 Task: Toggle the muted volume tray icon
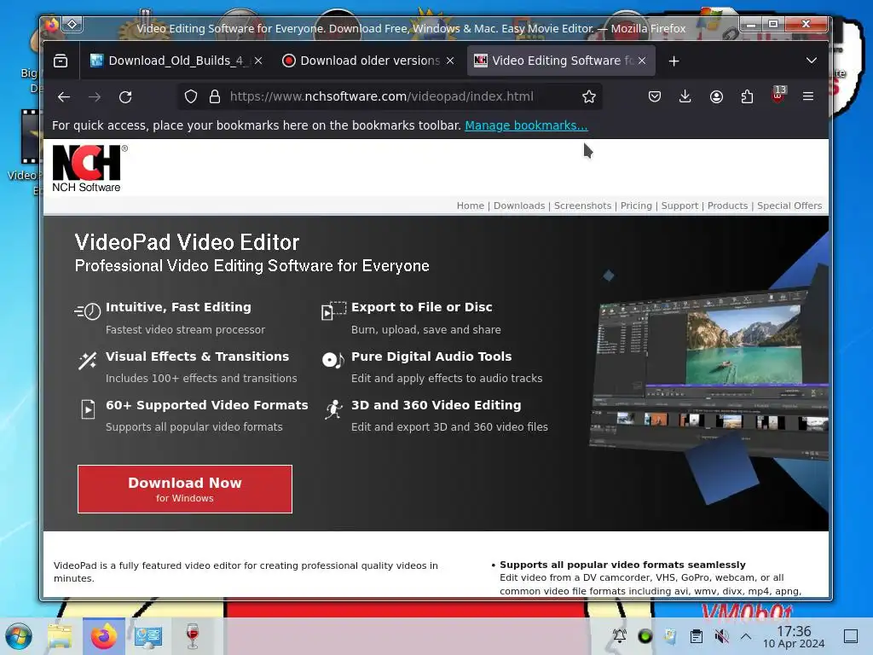pyautogui.click(x=721, y=636)
